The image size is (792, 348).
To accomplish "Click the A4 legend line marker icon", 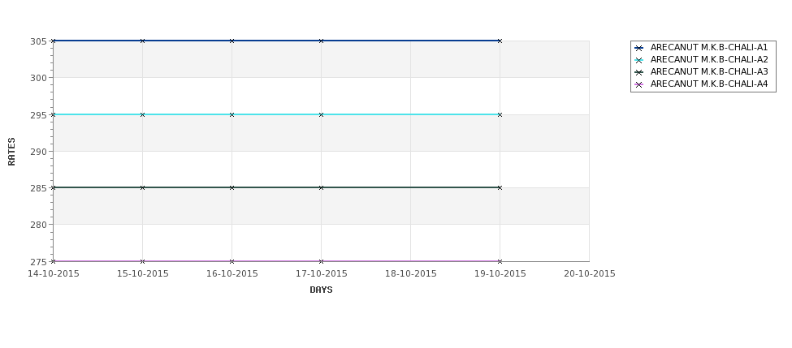I will tap(638, 84).
